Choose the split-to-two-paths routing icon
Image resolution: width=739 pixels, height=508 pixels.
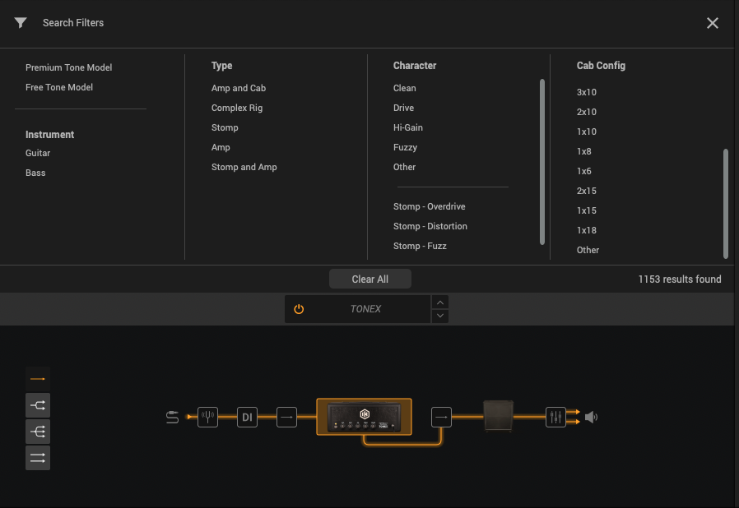pos(38,405)
